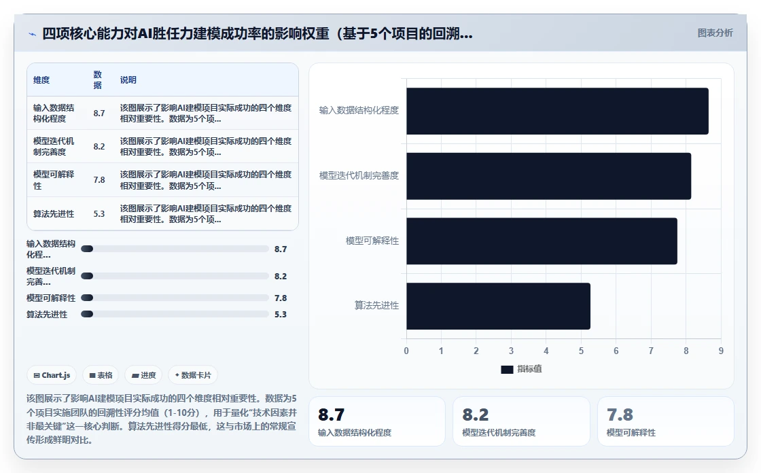Select the 进度 chip

point(143,375)
